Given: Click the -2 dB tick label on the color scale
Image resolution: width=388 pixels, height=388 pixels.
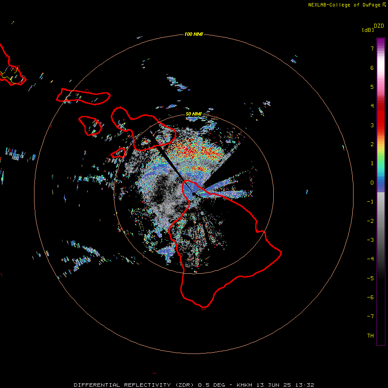Looking at the screenshot, I should (370, 221).
